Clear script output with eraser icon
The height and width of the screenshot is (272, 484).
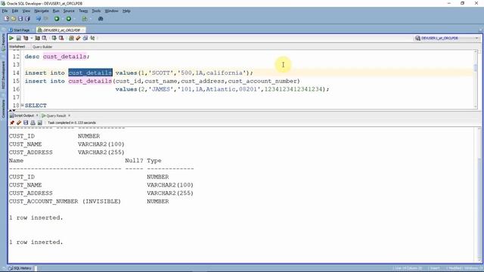19,122
